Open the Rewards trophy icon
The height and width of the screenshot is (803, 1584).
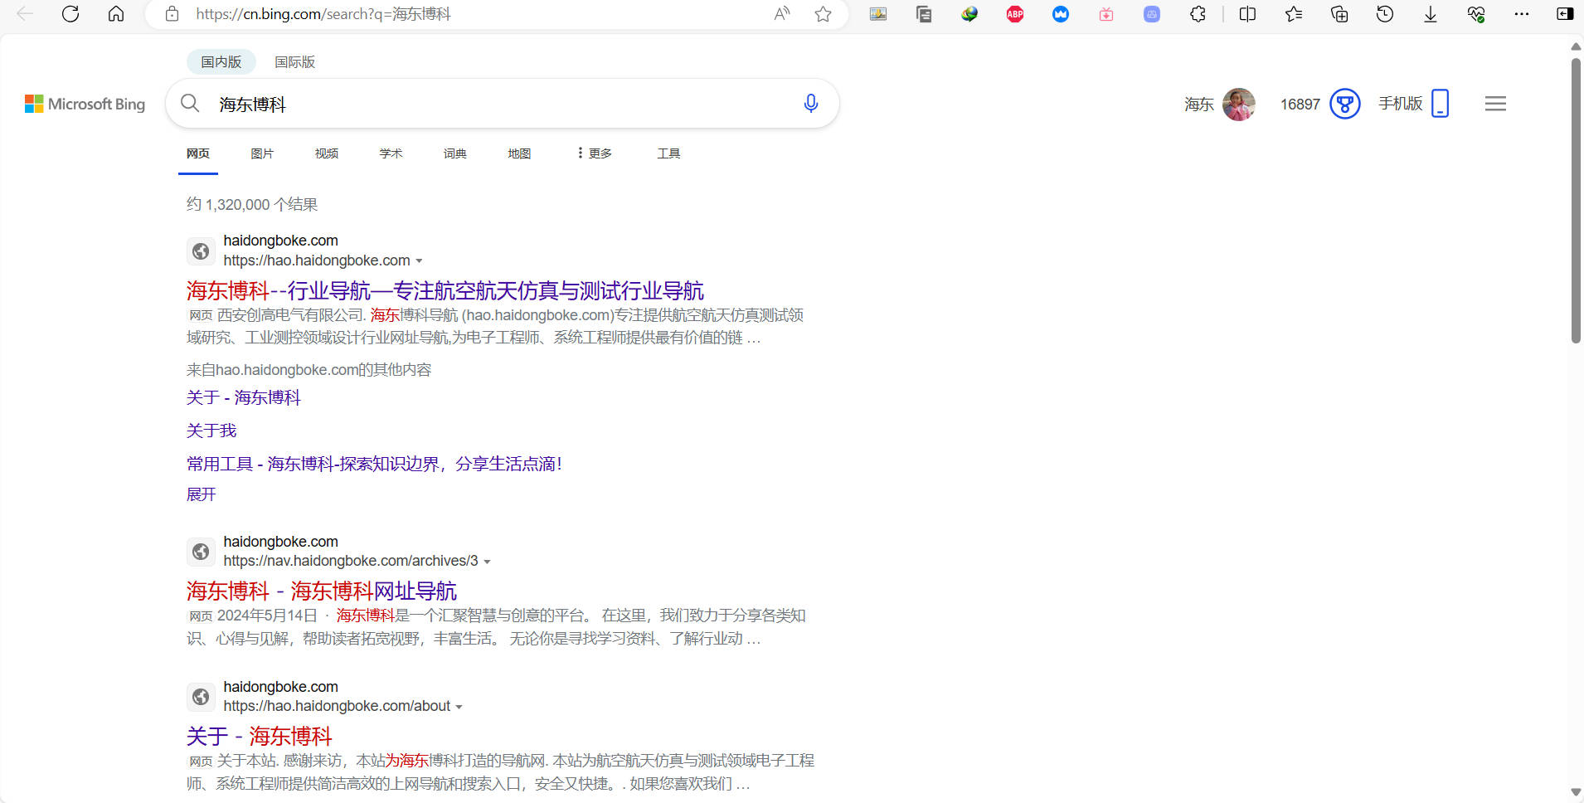[x=1345, y=104]
